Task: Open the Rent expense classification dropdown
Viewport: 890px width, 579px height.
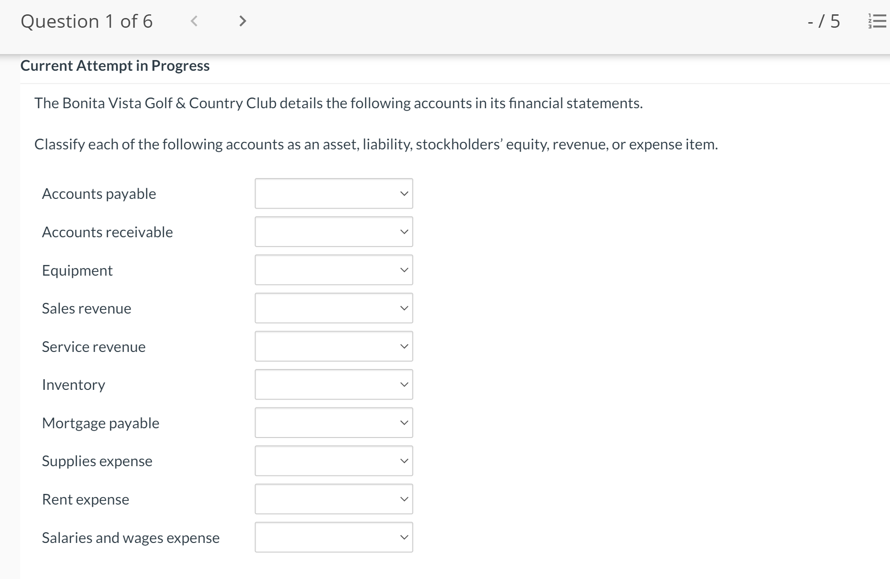Action: coord(333,499)
